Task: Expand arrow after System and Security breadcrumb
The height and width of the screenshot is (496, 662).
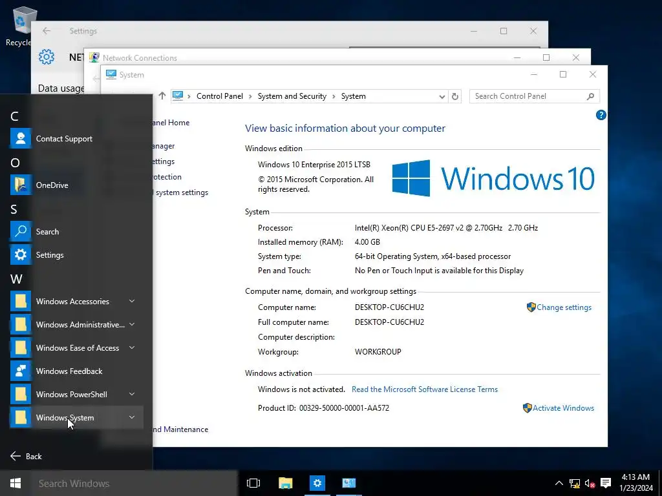Action: 334,97
